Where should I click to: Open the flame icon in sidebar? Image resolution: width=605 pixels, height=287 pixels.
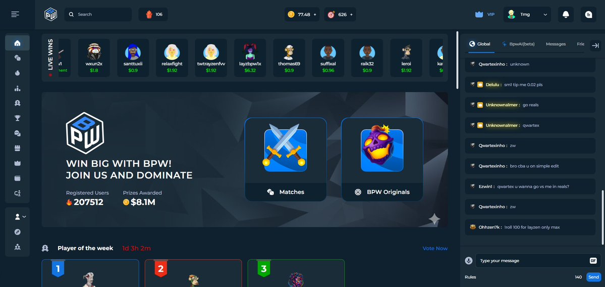(17, 73)
